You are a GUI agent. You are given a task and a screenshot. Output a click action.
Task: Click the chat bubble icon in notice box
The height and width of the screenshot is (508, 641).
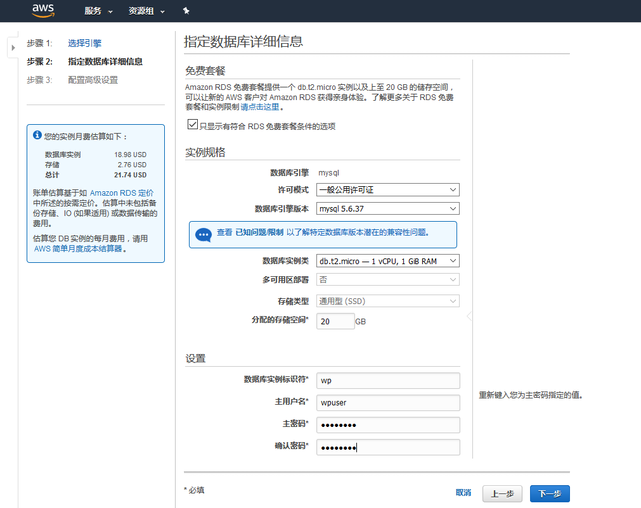click(203, 235)
